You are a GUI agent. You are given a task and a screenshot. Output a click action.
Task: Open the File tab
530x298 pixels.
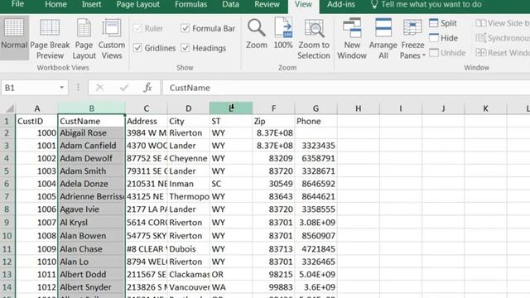pyautogui.click(x=17, y=4)
